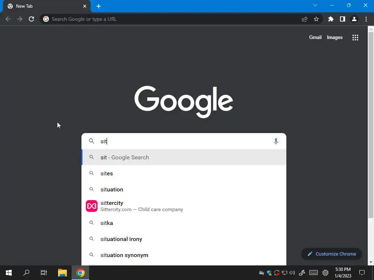Click the taskbar clock showing 5:30 PM

[x=343, y=273]
